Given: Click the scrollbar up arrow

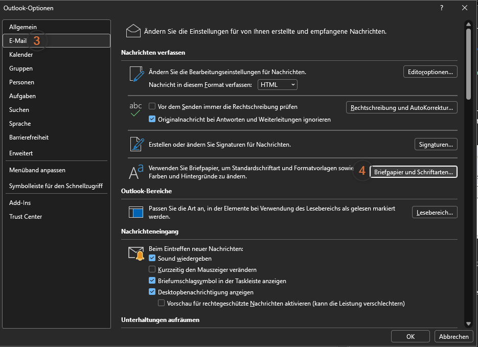Looking at the screenshot, I should click(468, 25).
